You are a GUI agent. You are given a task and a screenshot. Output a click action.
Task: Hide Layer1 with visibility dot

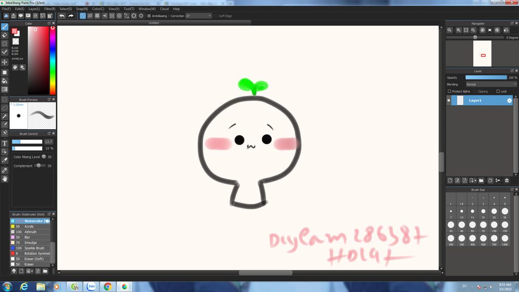(x=449, y=100)
